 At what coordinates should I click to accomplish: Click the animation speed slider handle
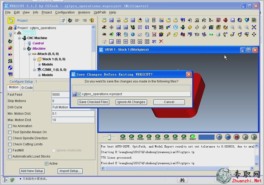click(109, 137)
